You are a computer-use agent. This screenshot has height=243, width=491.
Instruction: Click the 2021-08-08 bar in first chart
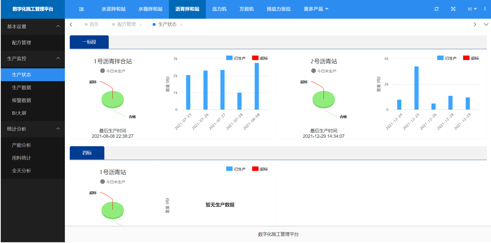257,86
